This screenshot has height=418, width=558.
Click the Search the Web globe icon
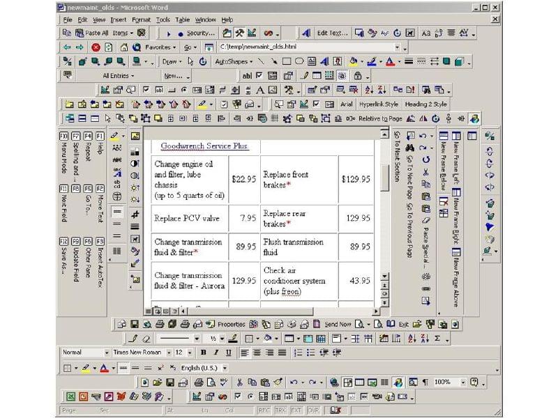click(x=137, y=47)
